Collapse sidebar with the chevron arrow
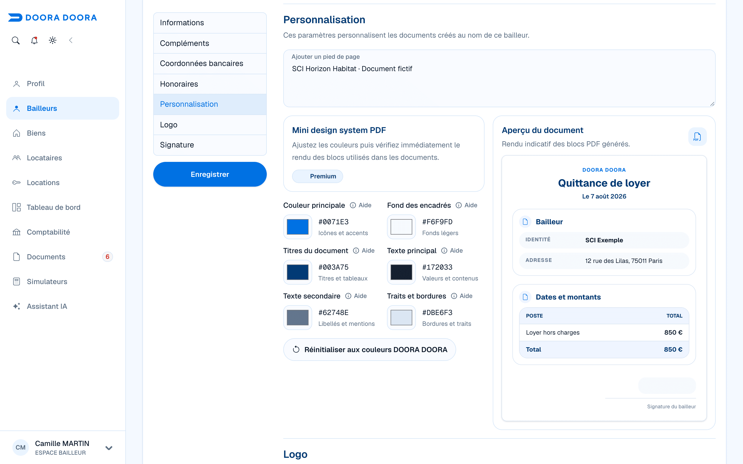The image size is (743, 464). tap(71, 40)
